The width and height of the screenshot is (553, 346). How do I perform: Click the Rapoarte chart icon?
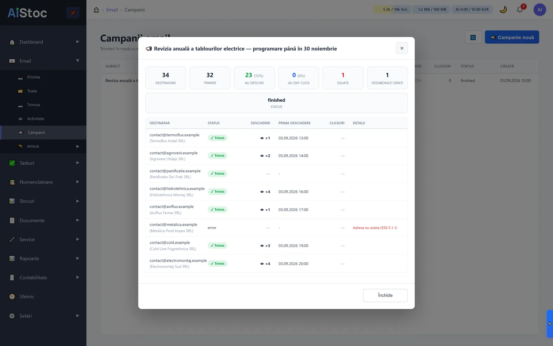12,258
